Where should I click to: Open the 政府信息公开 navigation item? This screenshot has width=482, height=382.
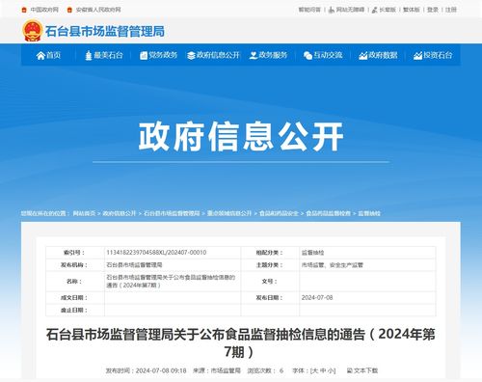pyautogui.click(x=213, y=55)
